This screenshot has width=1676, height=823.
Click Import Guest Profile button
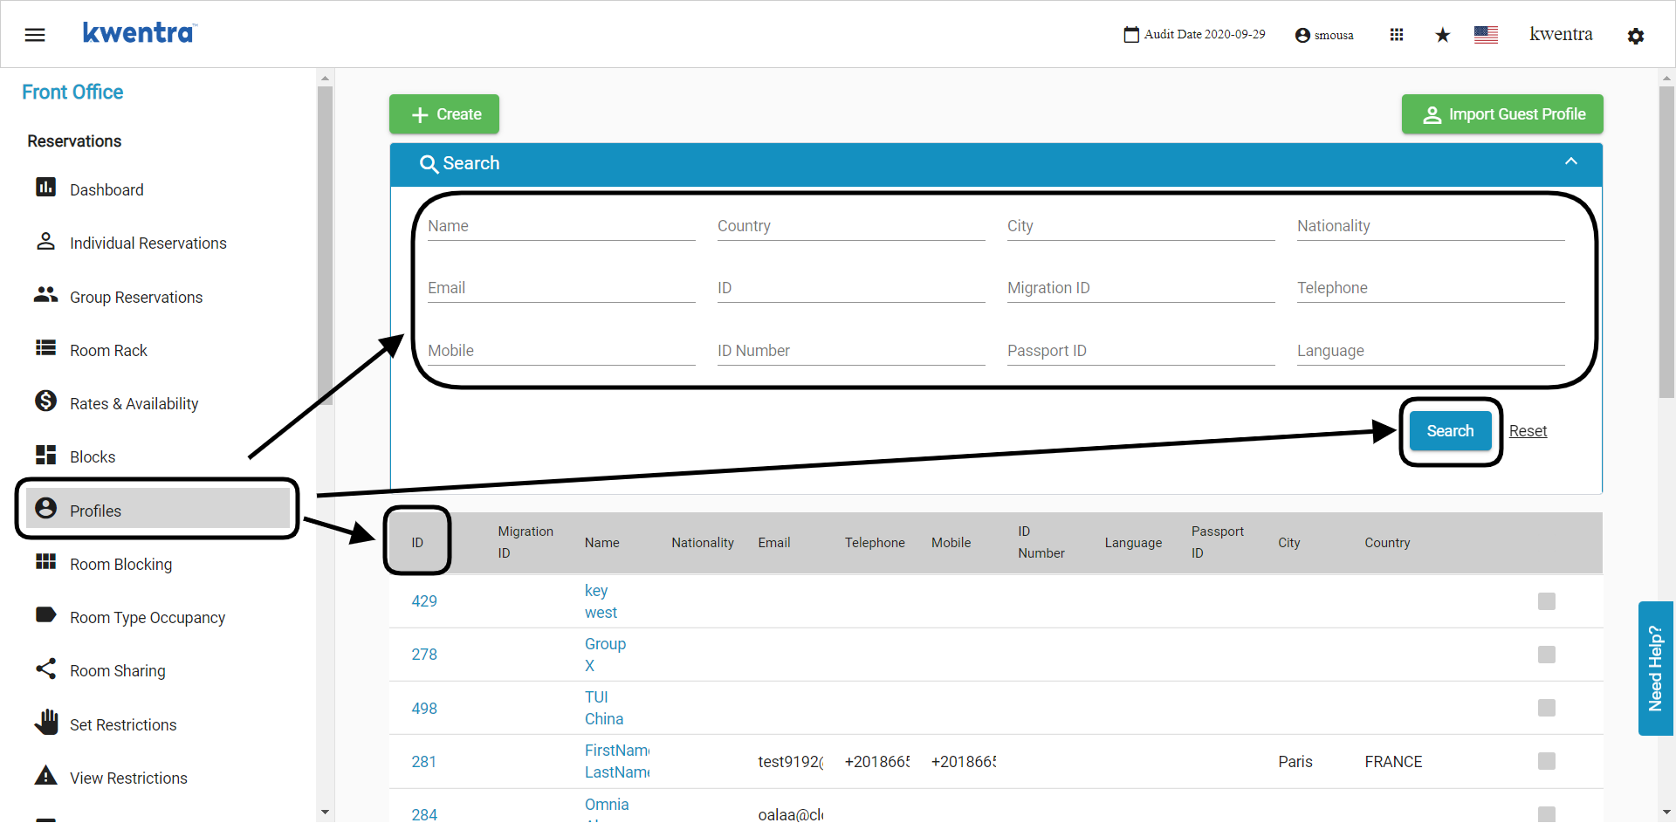1502,114
